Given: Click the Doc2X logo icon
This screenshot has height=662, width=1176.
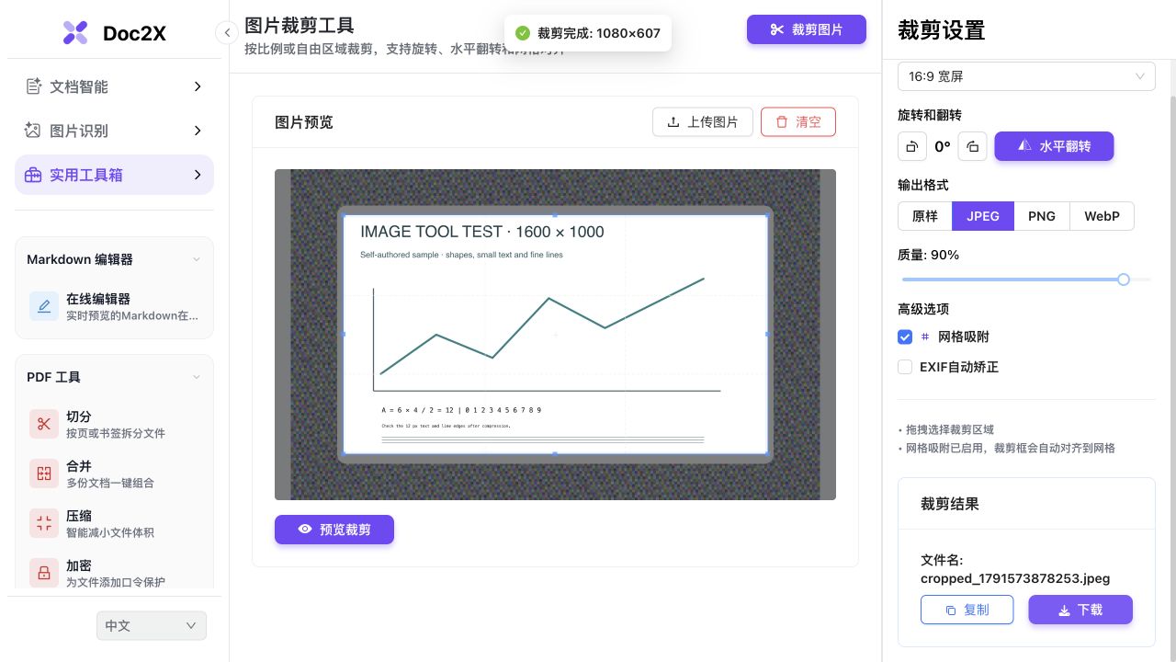Looking at the screenshot, I should click(x=75, y=33).
